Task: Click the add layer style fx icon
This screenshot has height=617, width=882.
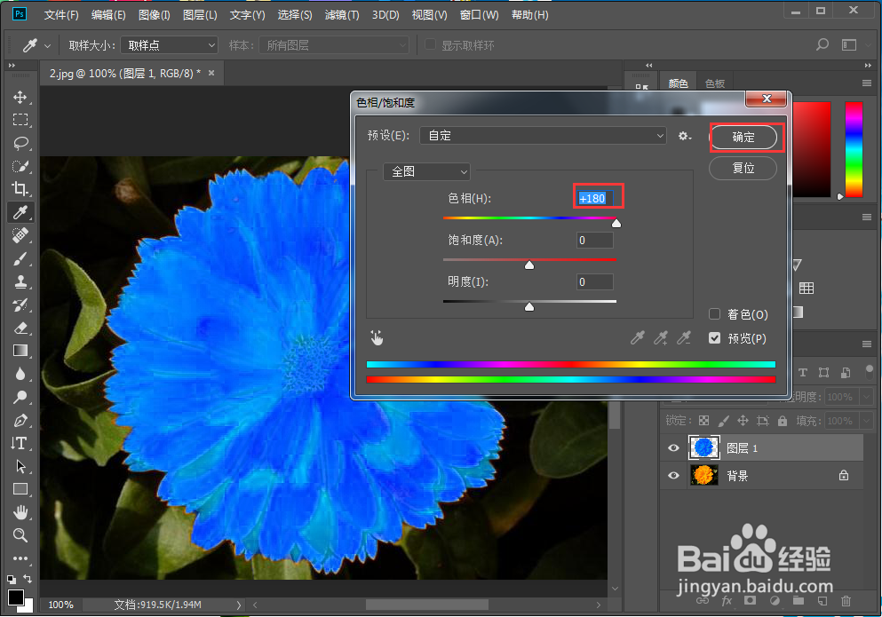Action: (x=727, y=601)
